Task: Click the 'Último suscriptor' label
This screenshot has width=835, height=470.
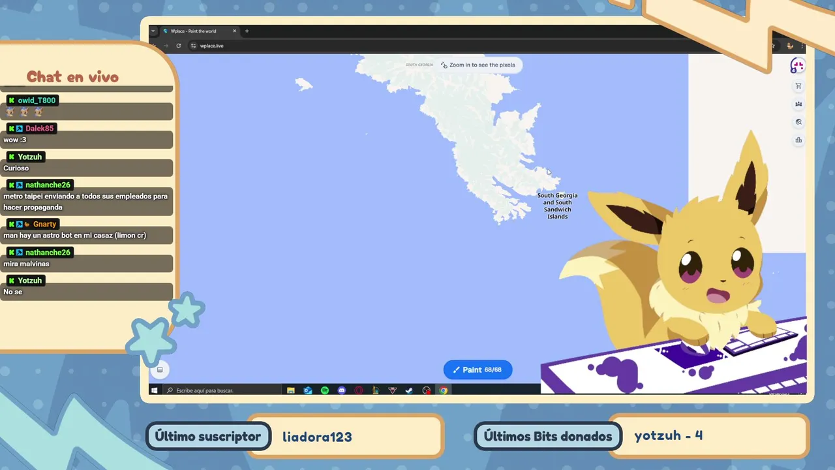Action: 208,437
